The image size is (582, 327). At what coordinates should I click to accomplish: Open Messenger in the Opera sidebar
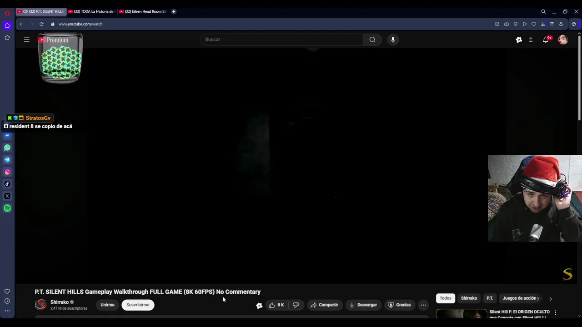point(7,135)
